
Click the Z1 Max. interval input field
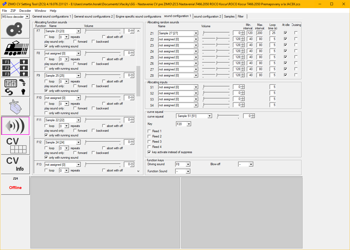coord(260,33)
